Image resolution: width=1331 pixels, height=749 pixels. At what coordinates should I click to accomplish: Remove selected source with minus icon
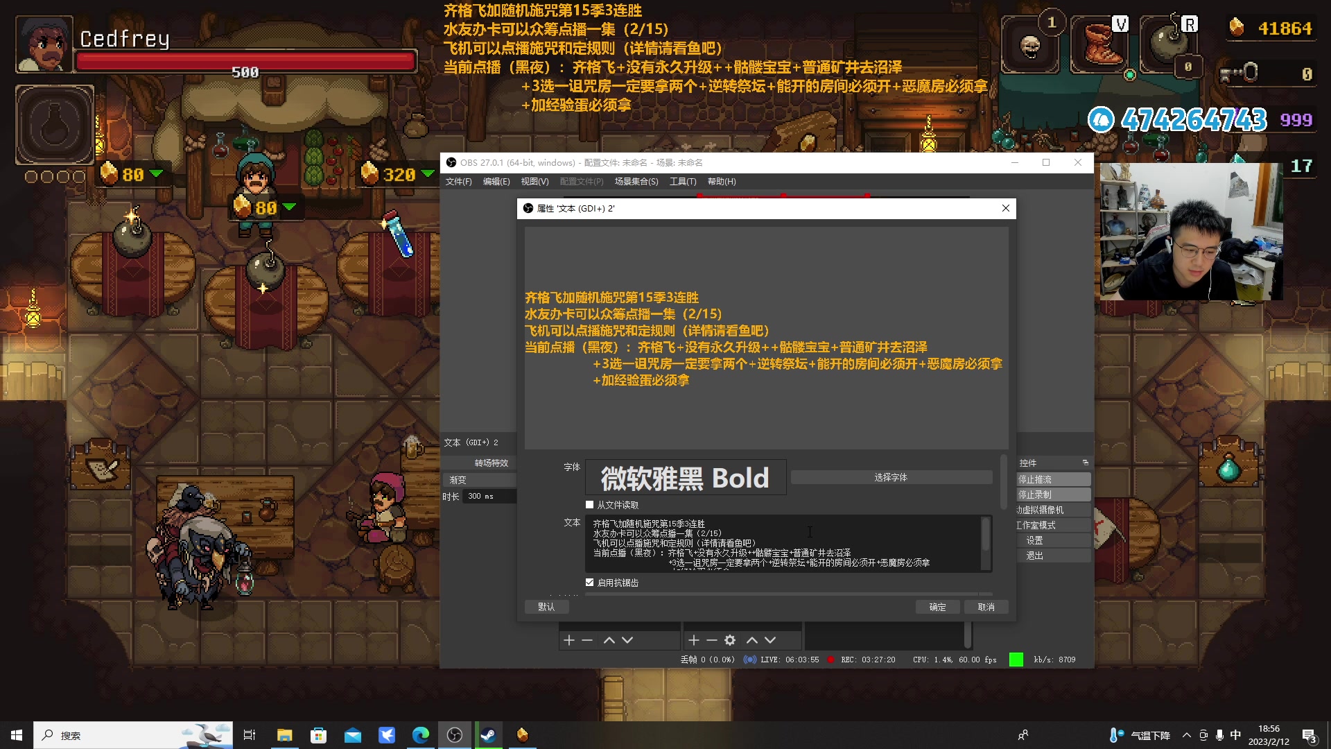click(x=712, y=640)
